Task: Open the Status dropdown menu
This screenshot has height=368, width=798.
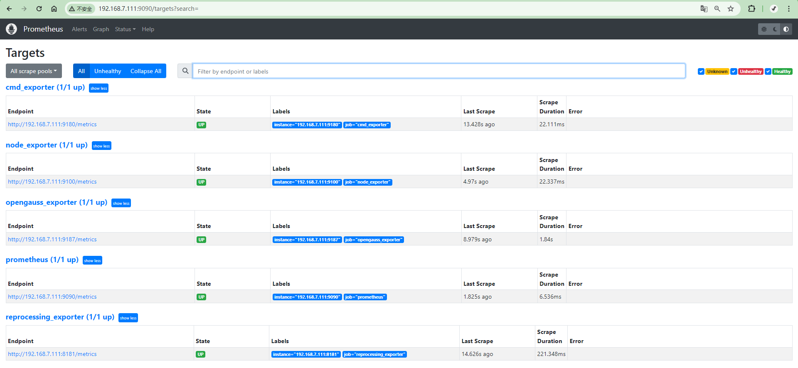Action: click(x=125, y=29)
